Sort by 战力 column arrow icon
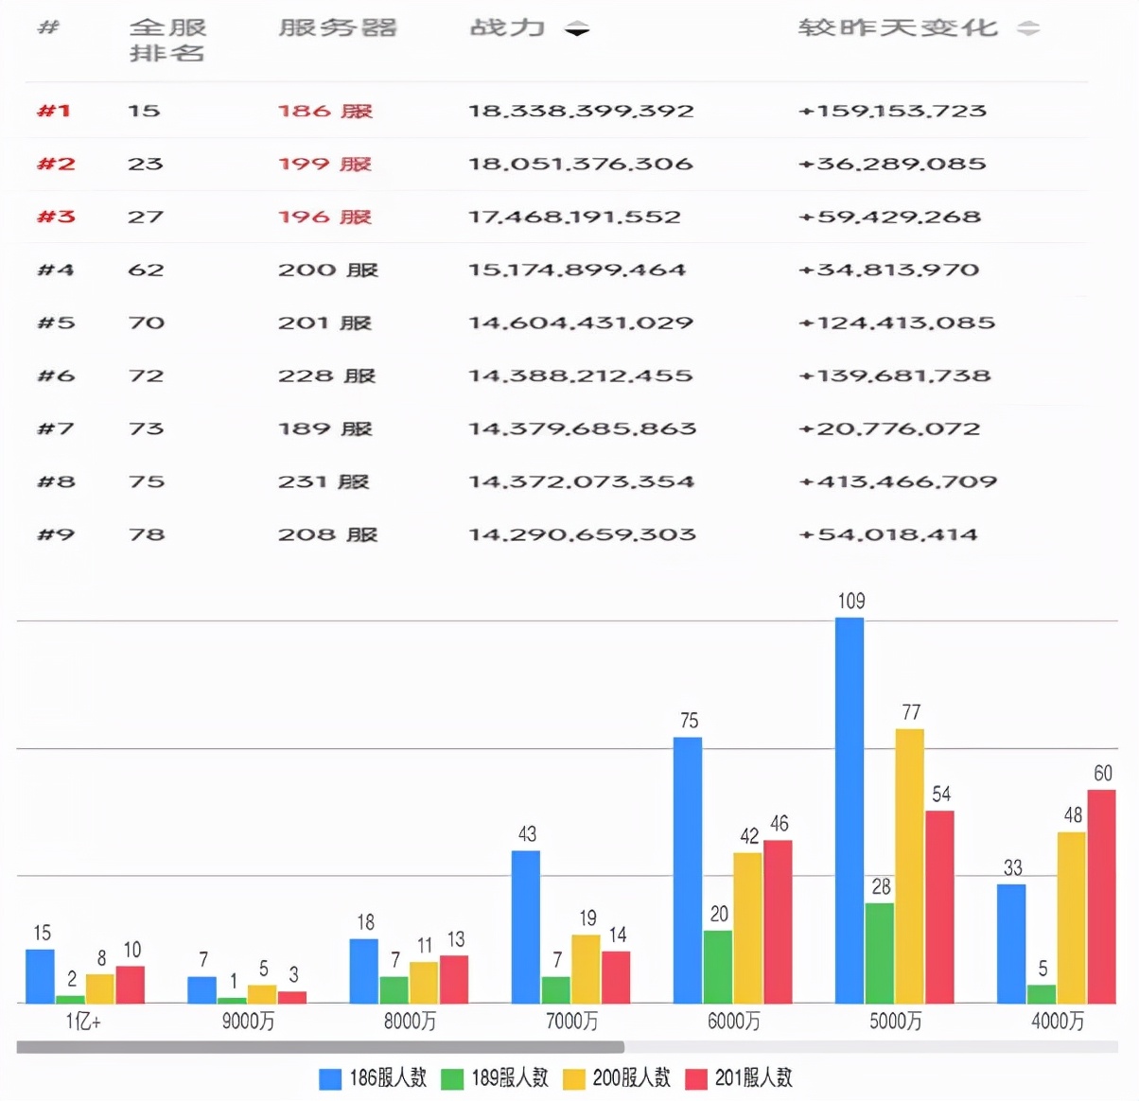The height and width of the screenshot is (1101, 1139). click(577, 29)
